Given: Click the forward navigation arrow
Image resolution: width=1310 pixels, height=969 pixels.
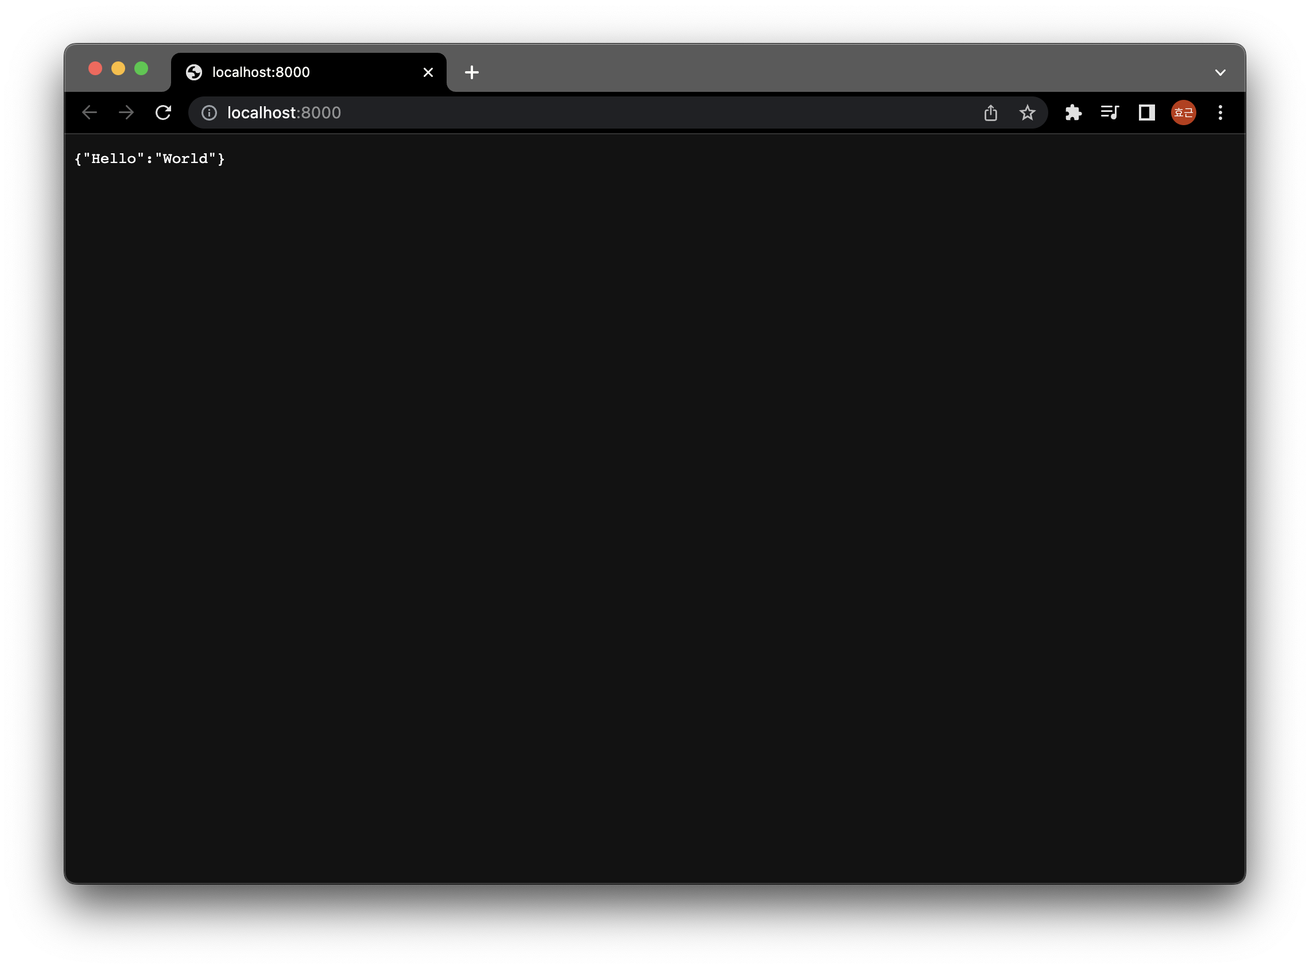Looking at the screenshot, I should pyautogui.click(x=126, y=113).
